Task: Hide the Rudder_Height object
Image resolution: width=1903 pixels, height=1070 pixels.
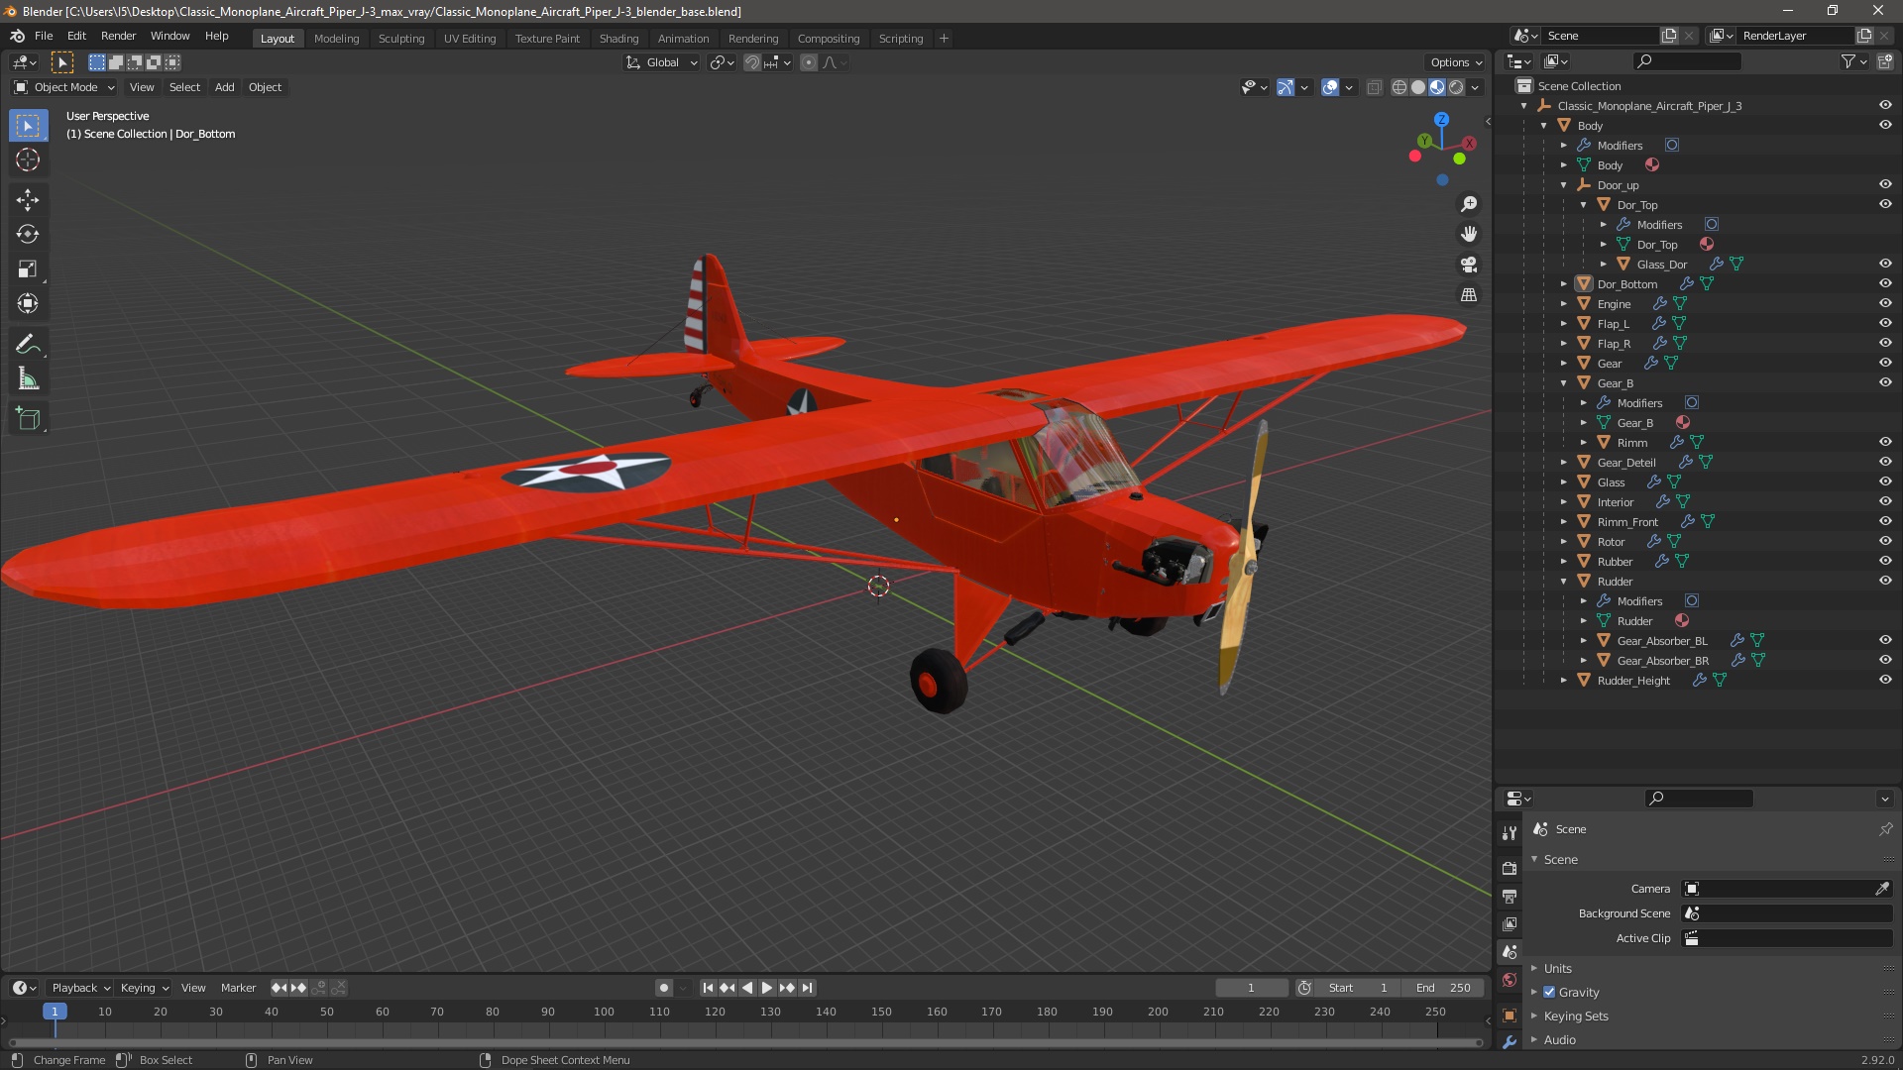Action: tap(1885, 681)
